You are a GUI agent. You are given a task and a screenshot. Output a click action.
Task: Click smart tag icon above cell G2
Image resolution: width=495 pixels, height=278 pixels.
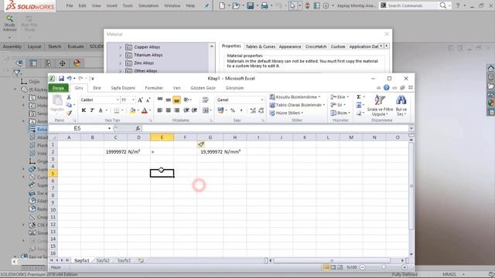[201, 144]
